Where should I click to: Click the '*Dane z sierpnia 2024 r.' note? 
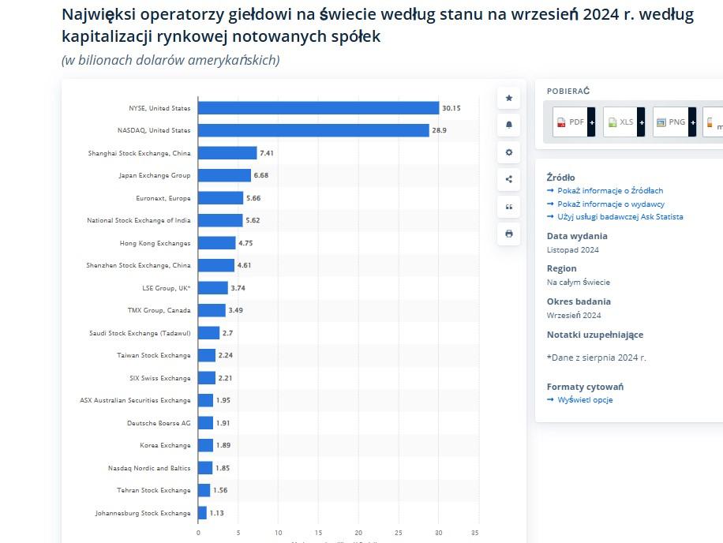(597, 358)
